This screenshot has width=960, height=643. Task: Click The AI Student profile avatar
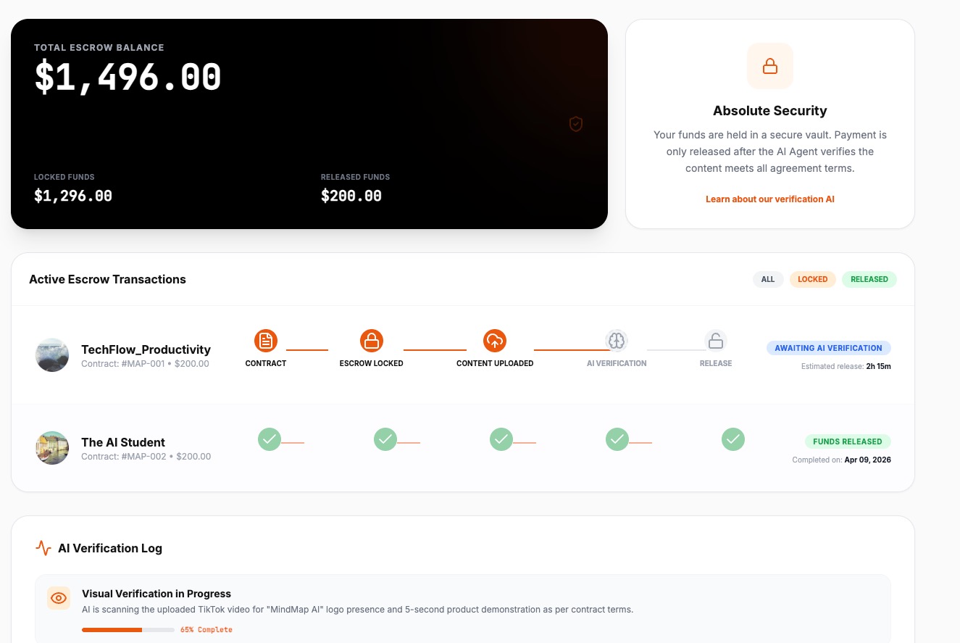coord(52,448)
